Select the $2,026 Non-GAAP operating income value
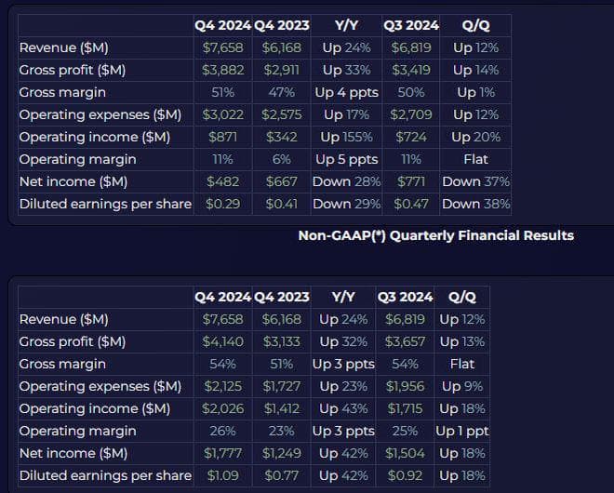The width and height of the screenshot is (614, 493). 222,408
